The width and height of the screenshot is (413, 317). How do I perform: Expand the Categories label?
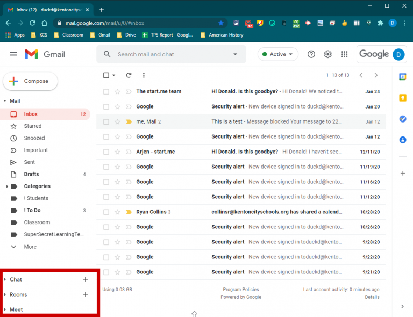click(x=7, y=186)
